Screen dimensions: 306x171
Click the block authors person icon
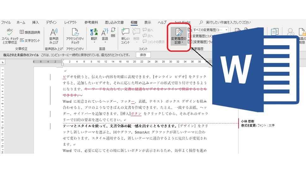[x=291, y=32]
